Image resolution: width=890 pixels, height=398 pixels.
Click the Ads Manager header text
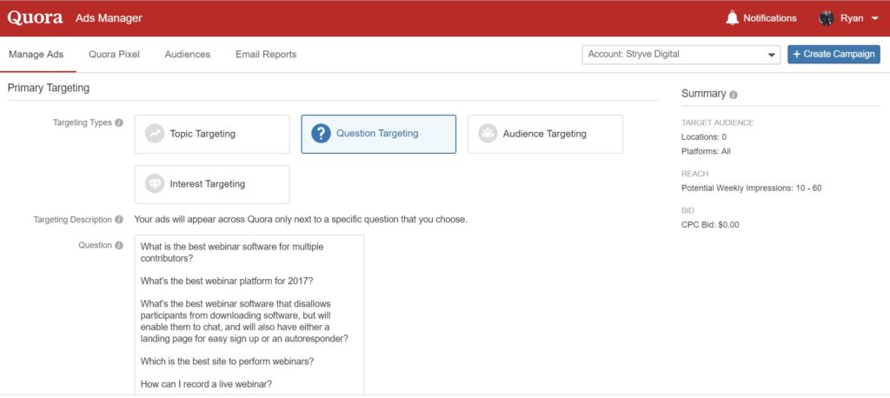[x=109, y=18]
